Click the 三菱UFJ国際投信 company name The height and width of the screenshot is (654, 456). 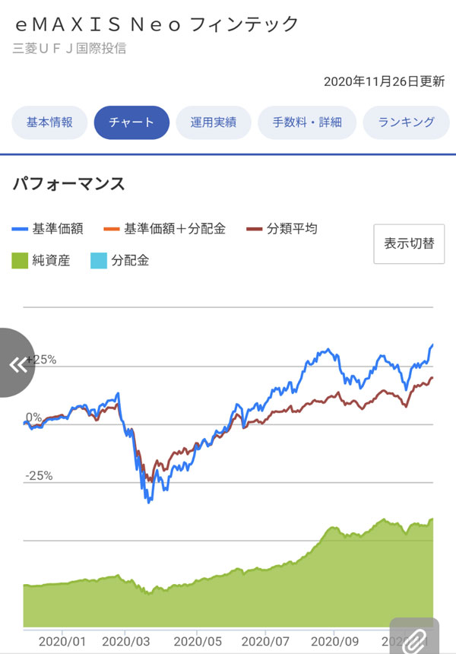70,49
